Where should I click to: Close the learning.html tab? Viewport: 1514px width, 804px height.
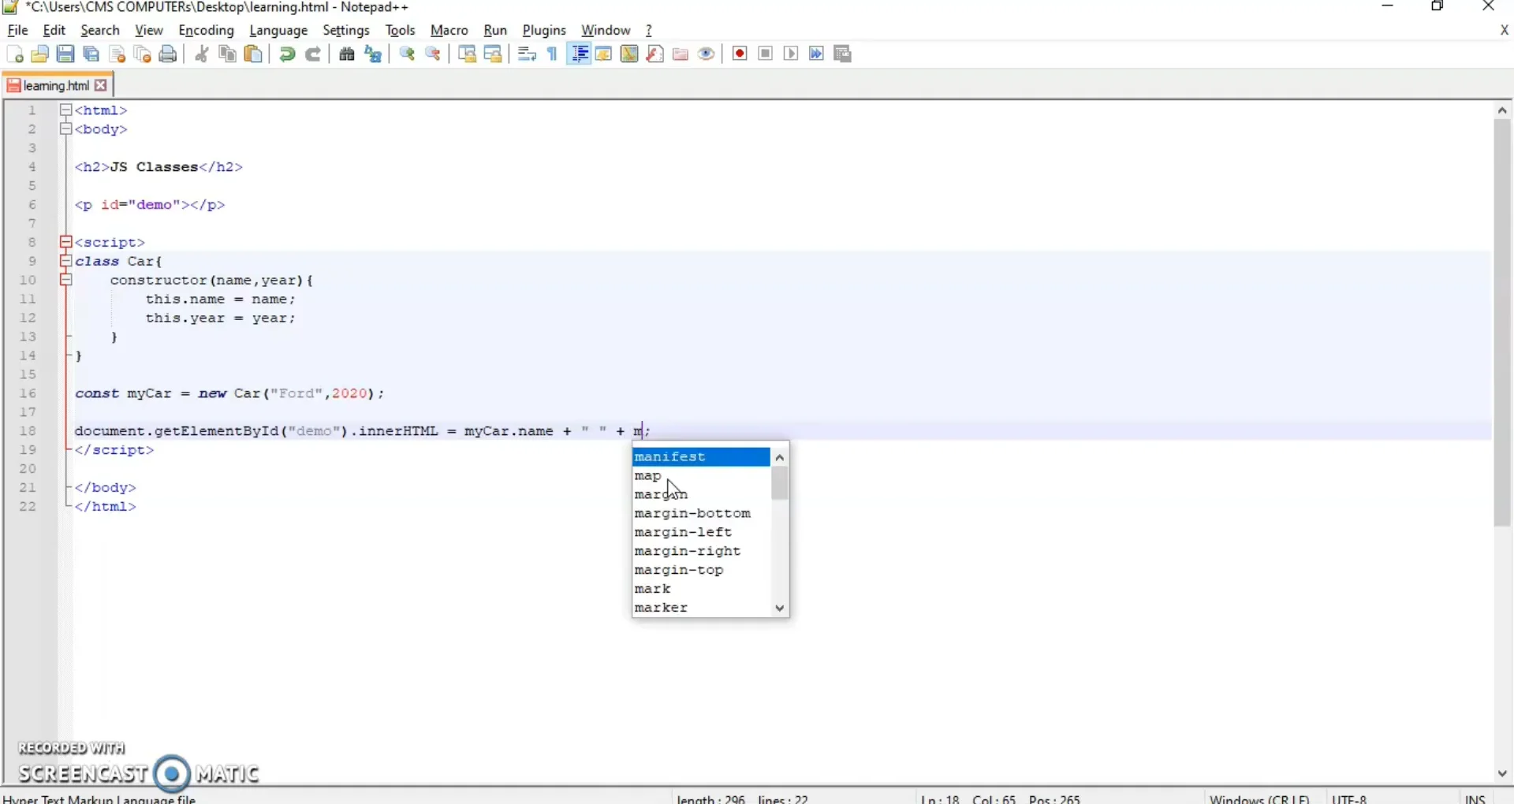101,85
